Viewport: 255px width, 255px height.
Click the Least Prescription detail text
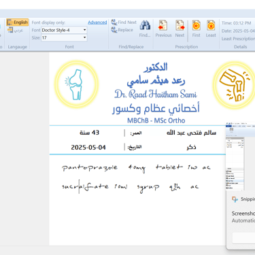[x=238, y=39]
